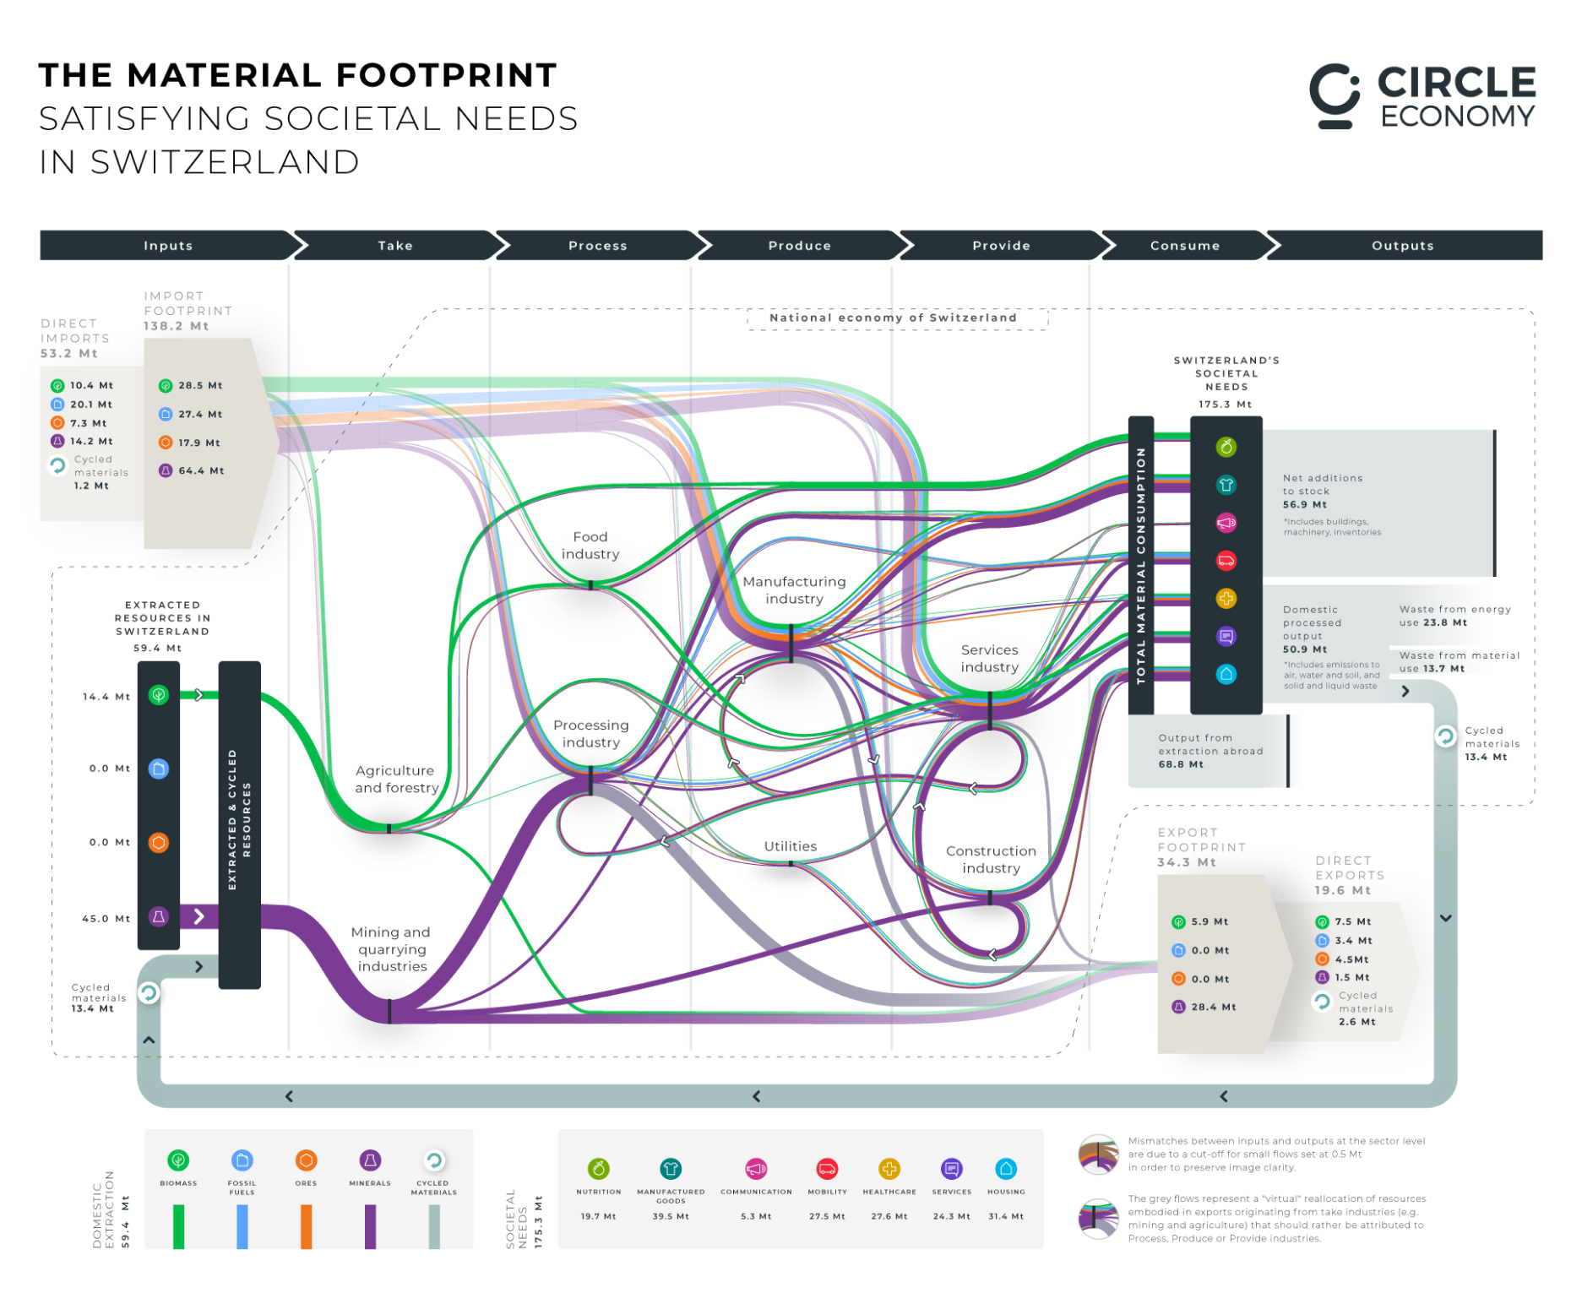Select the Provide stage header
1571x1293 pixels.
tap(1002, 245)
